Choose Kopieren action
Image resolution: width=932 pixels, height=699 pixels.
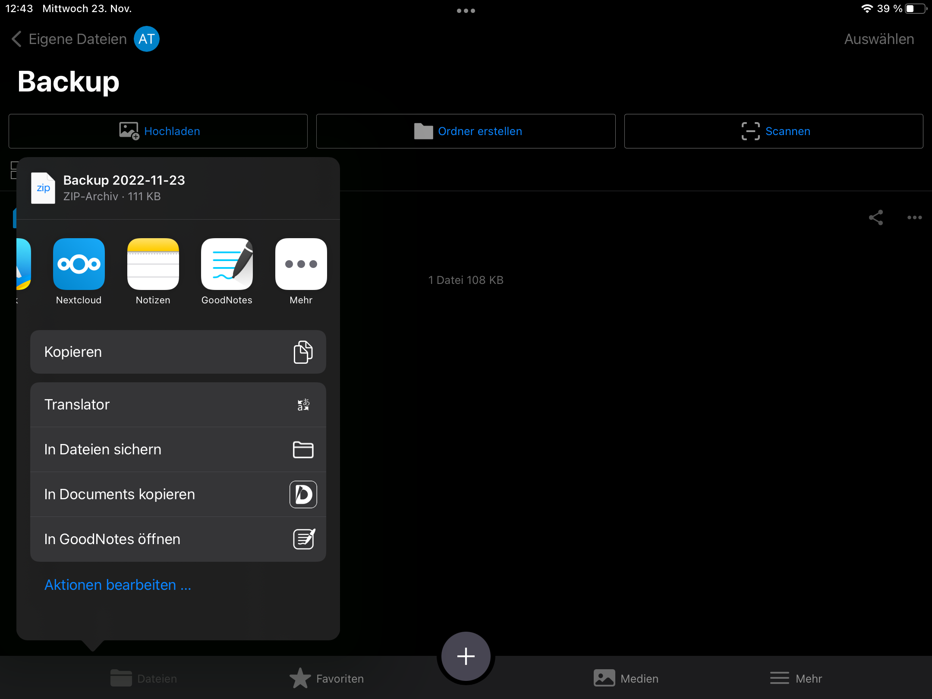tap(178, 352)
